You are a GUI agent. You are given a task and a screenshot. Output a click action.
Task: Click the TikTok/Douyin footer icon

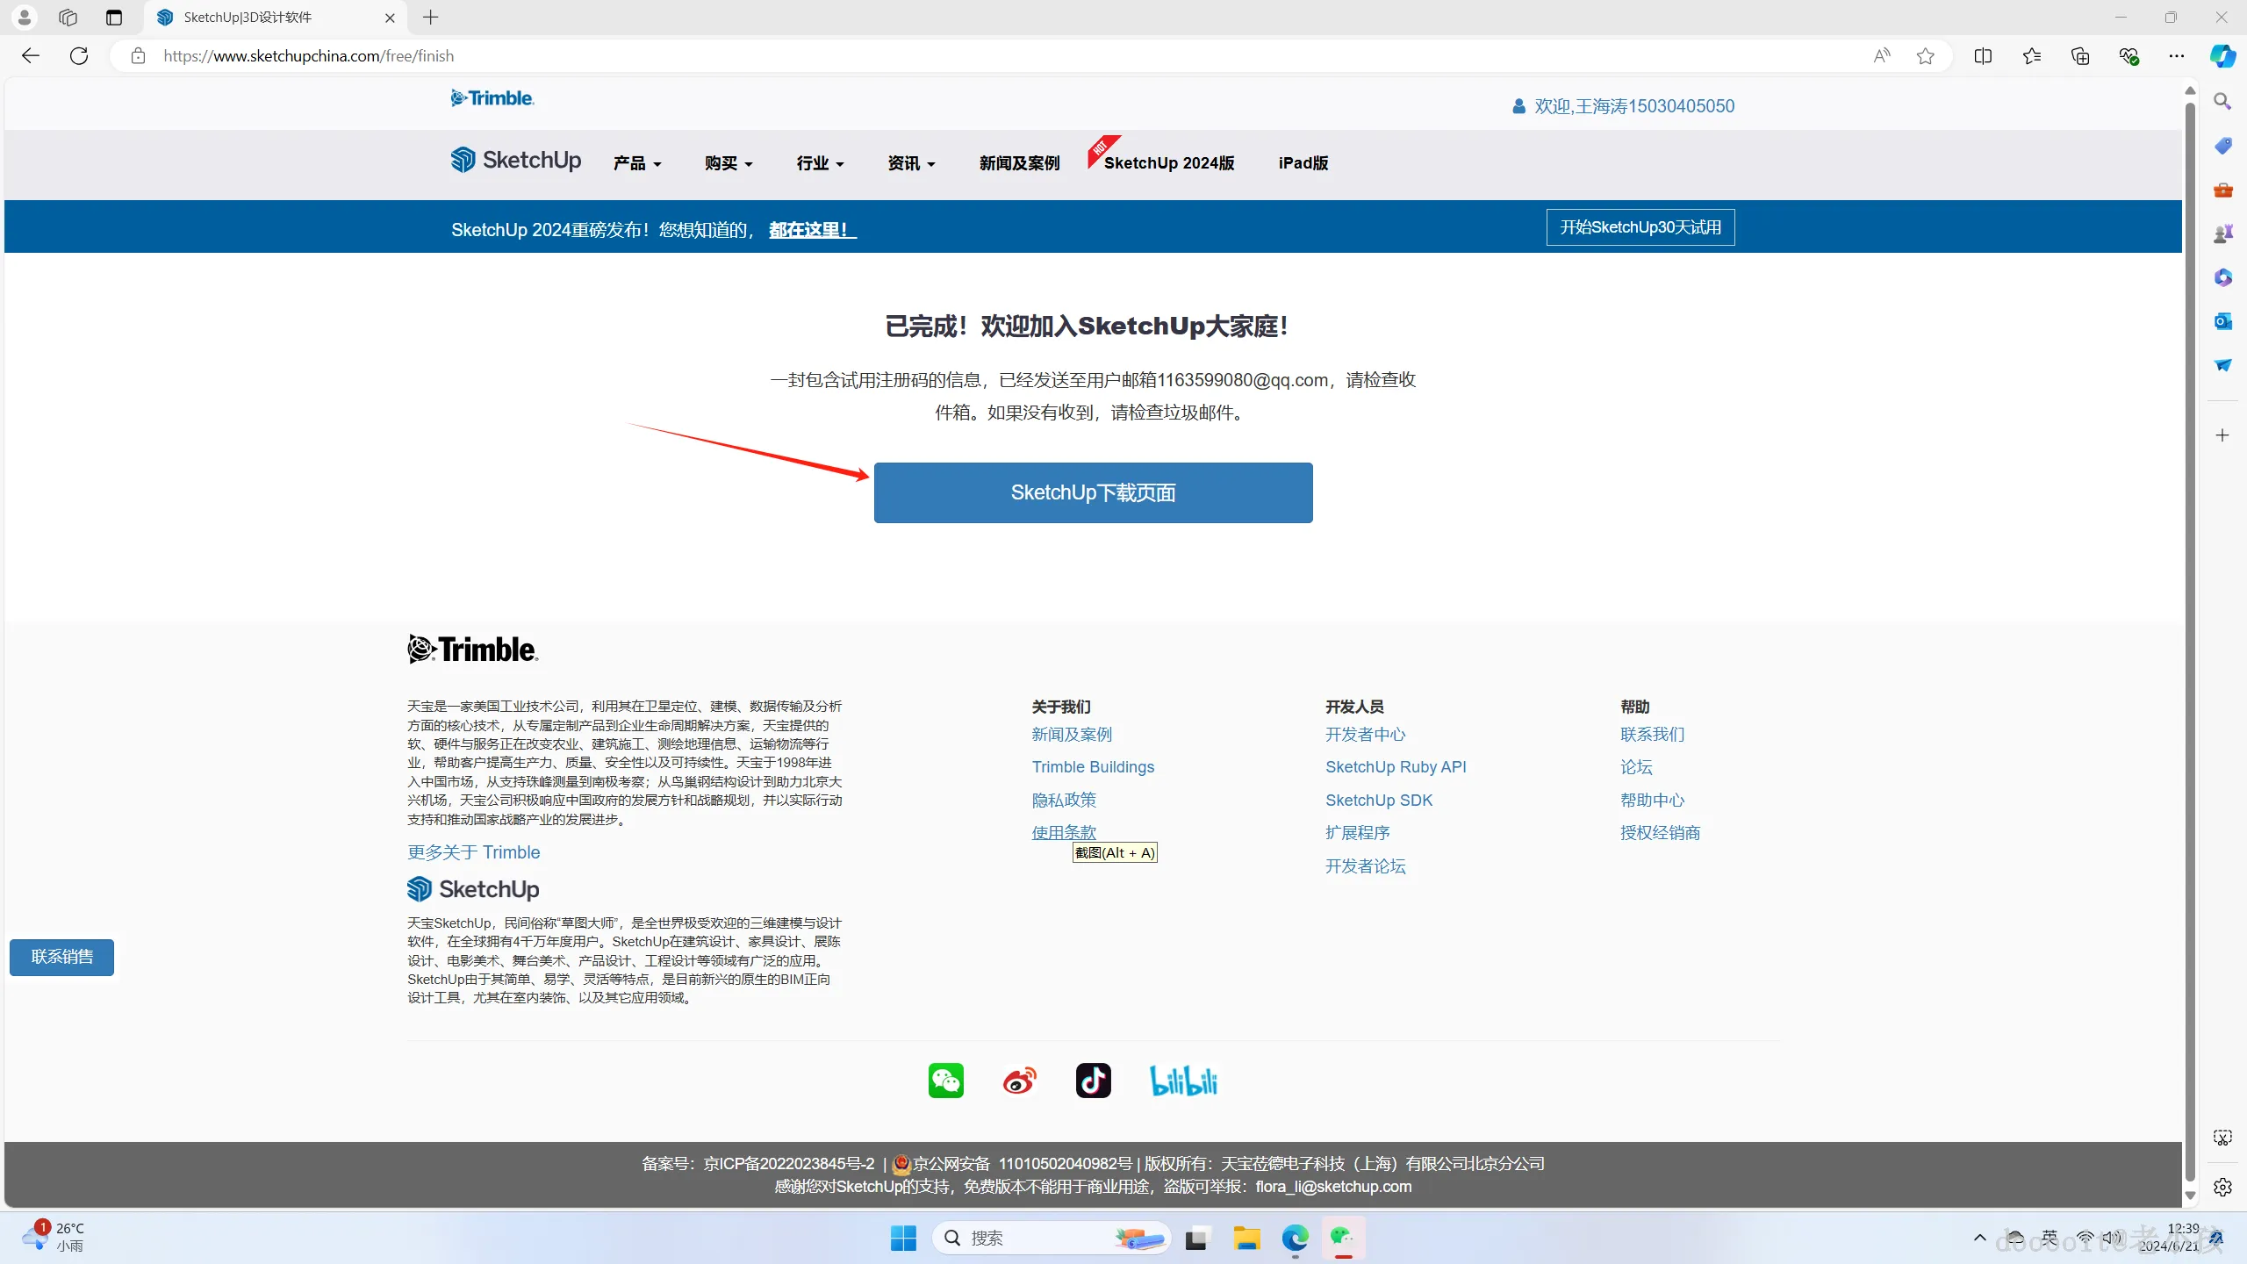click(1093, 1081)
